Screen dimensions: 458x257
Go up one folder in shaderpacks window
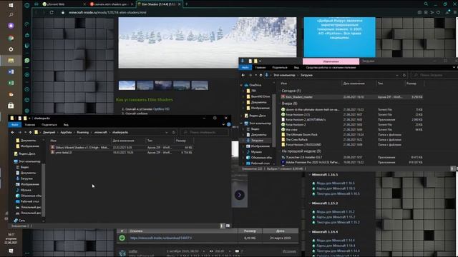pyautogui.click(x=30, y=132)
